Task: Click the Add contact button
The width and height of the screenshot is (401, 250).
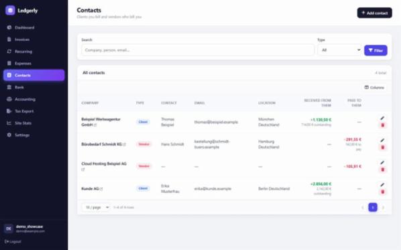Action: click(374, 13)
